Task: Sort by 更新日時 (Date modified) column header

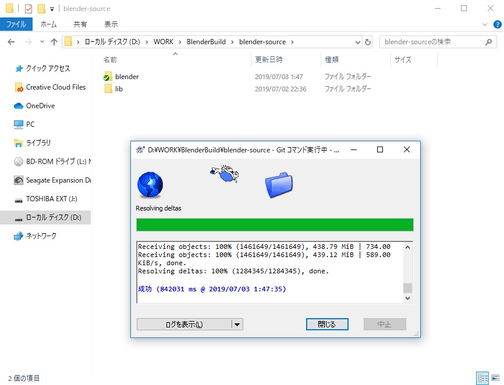Action: pos(269,60)
